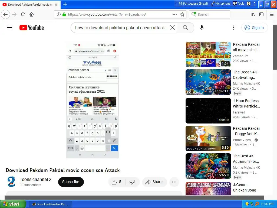277x208 pixels.
Task: Open the Firefox hamburger menu
Action: coord(272,14)
